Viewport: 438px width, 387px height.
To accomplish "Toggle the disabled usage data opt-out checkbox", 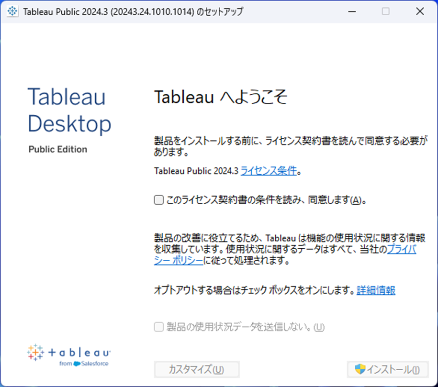I will pyautogui.click(x=158, y=327).
